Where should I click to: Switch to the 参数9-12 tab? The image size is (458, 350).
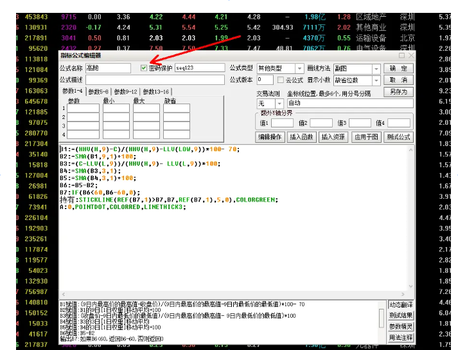pos(125,92)
